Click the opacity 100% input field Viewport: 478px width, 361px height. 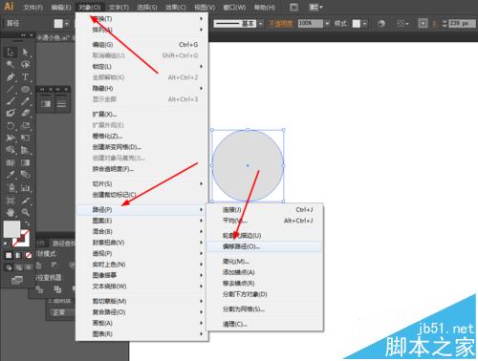pos(311,24)
